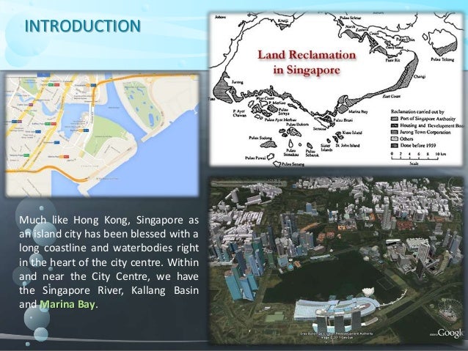The height and width of the screenshot is (351, 468).
Task: Click the hatch swatch beside Others legend
Action: [395, 138]
